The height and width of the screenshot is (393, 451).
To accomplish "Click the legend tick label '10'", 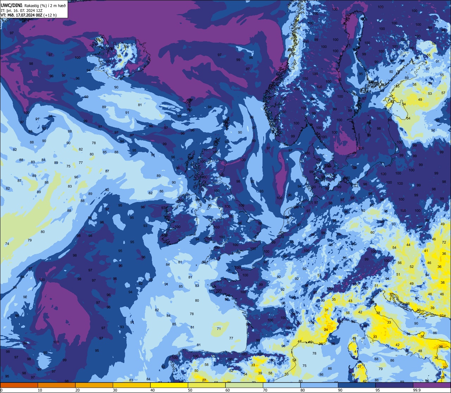I will click(40, 390).
